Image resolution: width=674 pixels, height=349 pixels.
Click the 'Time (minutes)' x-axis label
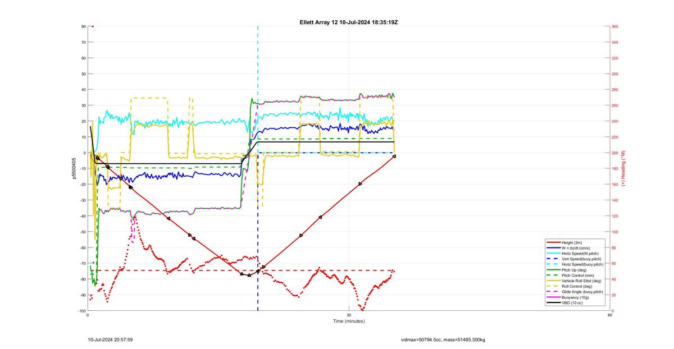(349, 321)
